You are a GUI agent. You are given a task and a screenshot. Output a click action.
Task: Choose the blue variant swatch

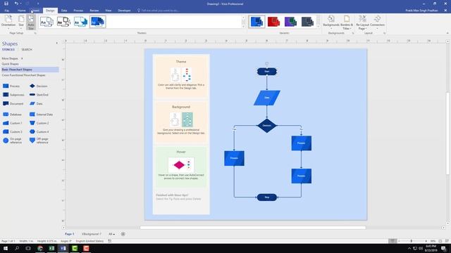click(x=257, y=22)
